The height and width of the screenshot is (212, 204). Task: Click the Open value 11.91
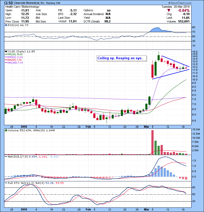coord(25,10)
